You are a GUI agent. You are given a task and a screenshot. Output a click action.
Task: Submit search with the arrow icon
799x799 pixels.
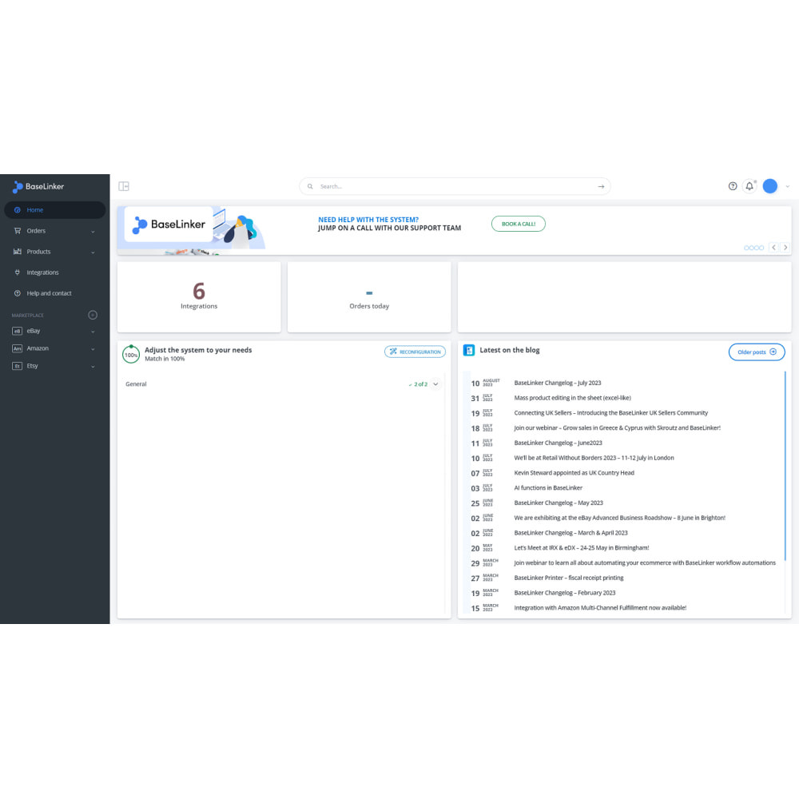tap(601, 186)
